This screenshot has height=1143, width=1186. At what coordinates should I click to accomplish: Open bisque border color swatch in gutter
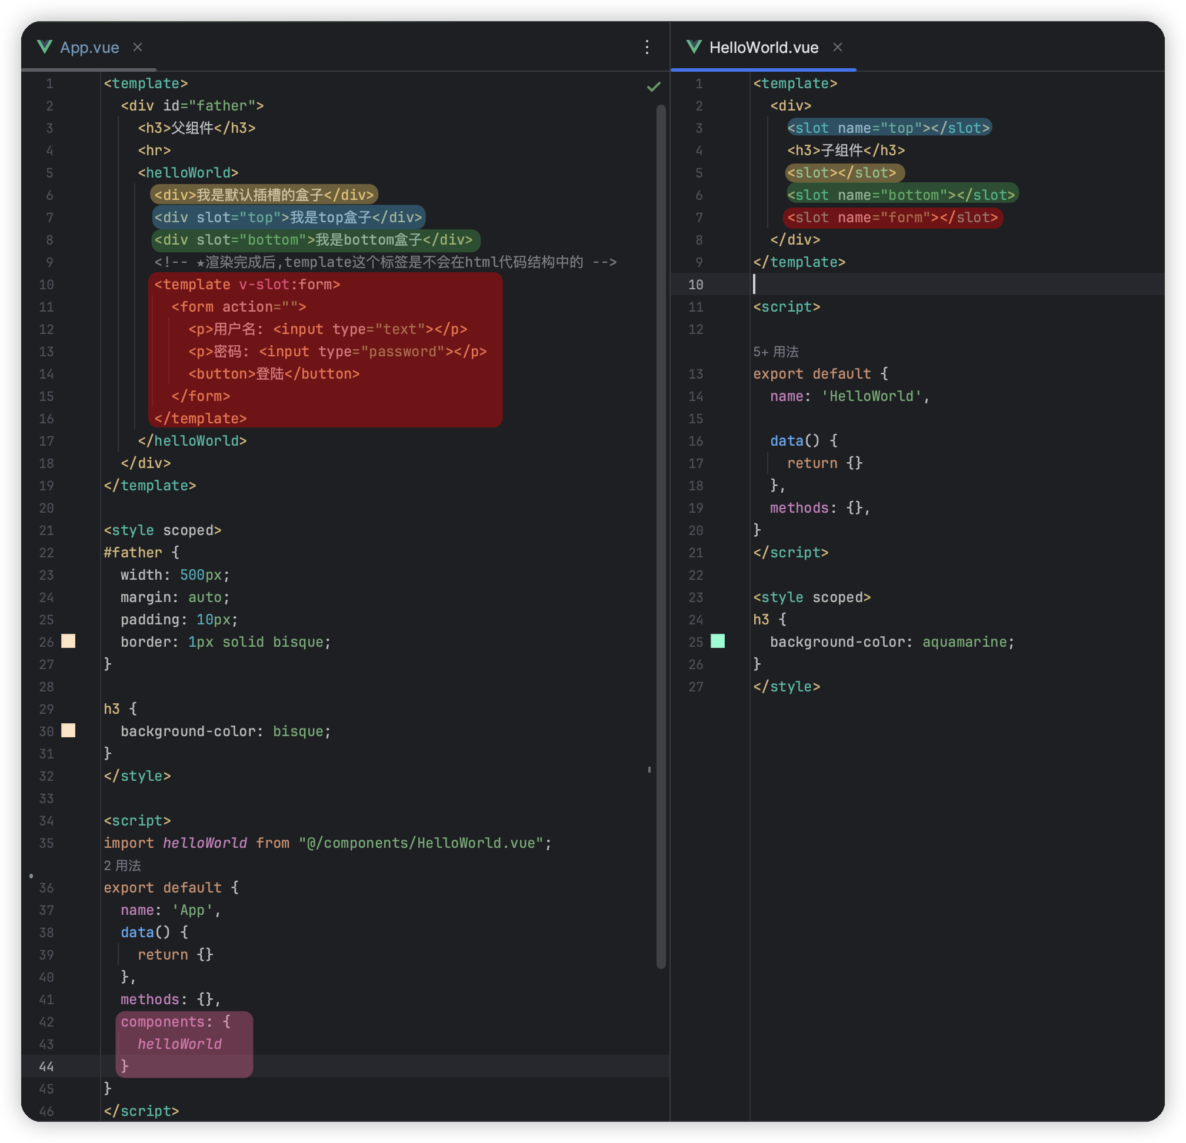point(68,641)
